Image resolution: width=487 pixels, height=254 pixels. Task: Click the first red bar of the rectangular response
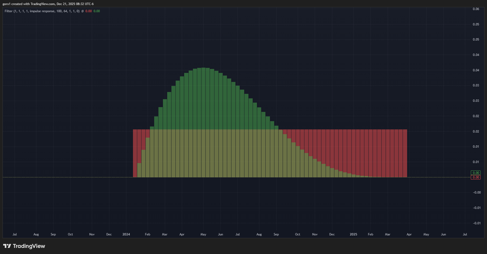pyautogui.click(x=135, y=153)
